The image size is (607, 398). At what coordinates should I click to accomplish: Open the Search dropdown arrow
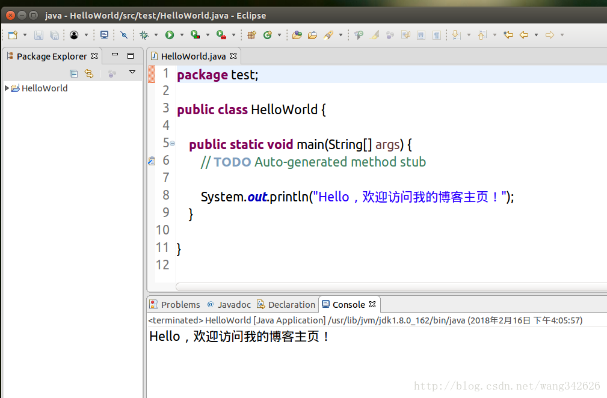(x=340, y=35)
